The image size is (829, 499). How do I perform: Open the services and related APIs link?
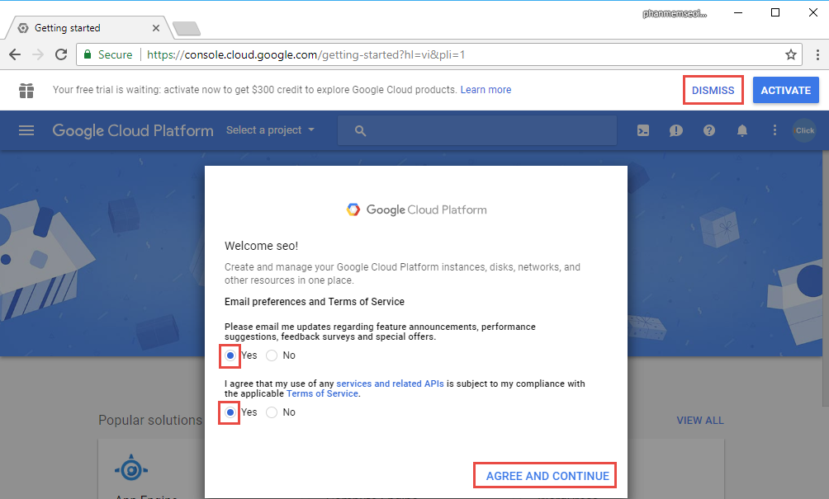(390, 384)
